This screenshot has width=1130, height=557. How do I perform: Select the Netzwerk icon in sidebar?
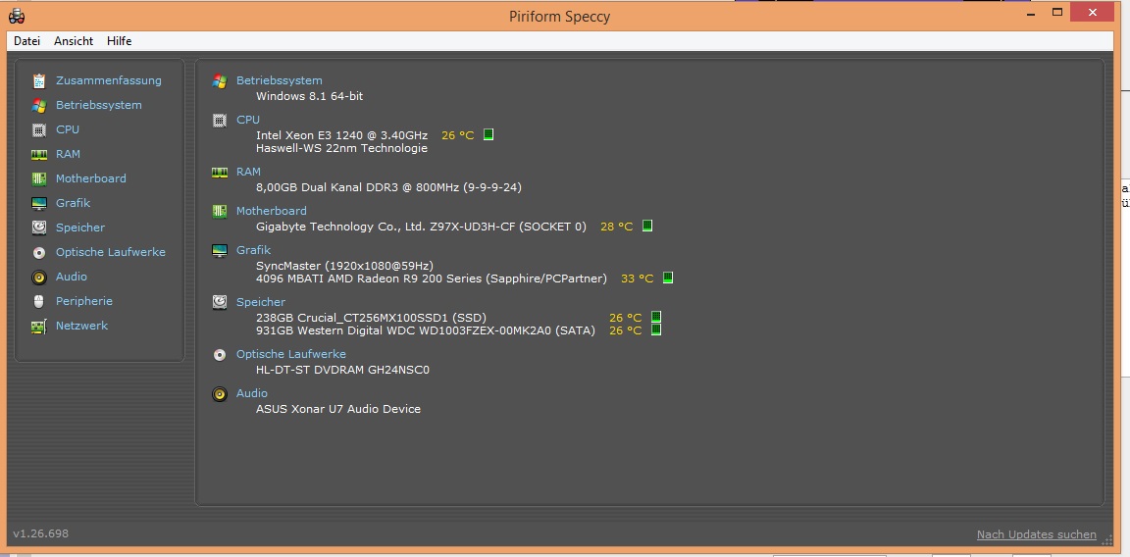pyautogui.click(x=39, y=326)
